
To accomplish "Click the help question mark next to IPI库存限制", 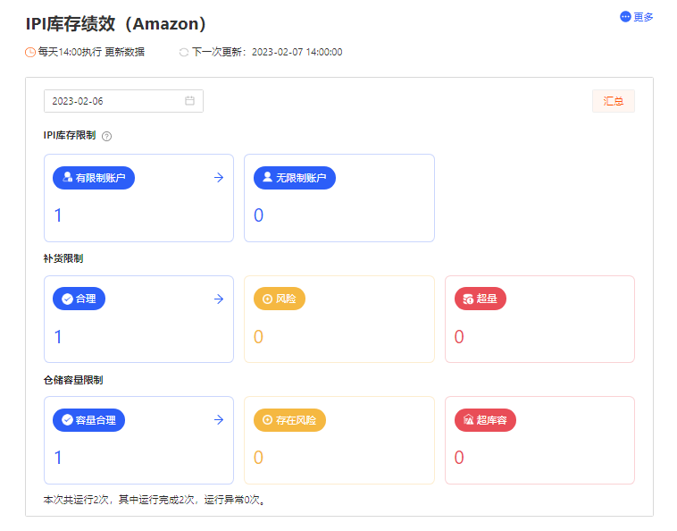I will pos(106,136).
